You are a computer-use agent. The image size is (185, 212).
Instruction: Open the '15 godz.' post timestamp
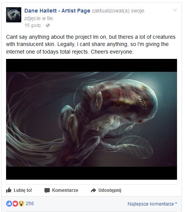coord(33,25)
